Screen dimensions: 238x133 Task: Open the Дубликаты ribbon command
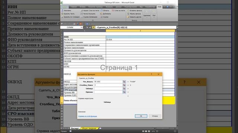(106, 14)
